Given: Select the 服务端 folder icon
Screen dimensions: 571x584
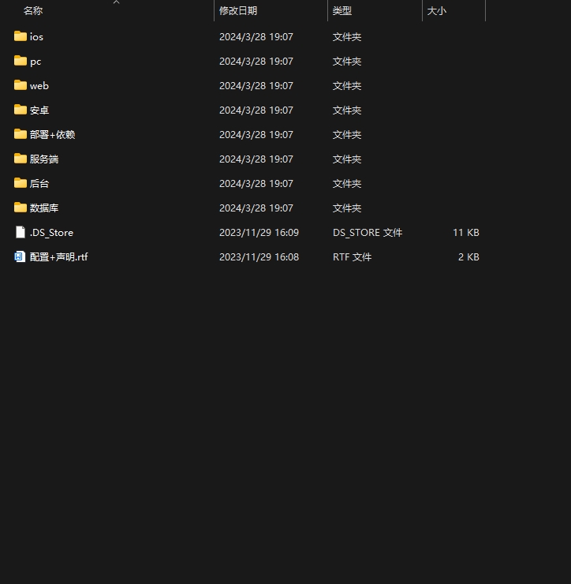Looking at the screenshot, I should click(20, 159).
